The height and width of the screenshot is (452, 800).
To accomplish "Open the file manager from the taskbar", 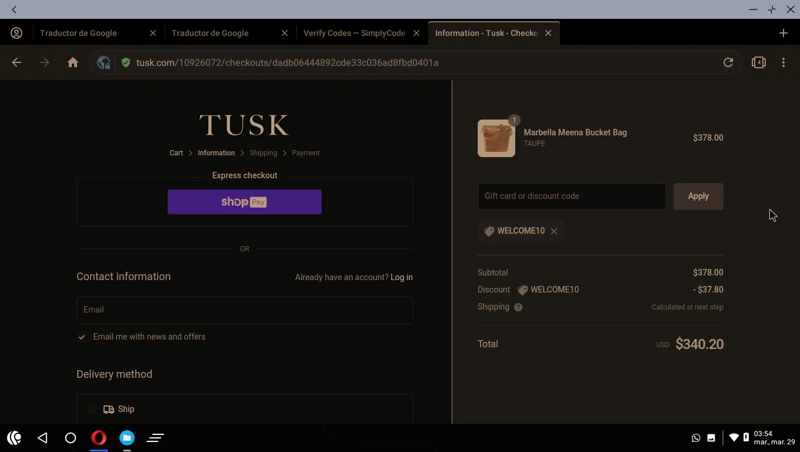I will coord(127,438).
